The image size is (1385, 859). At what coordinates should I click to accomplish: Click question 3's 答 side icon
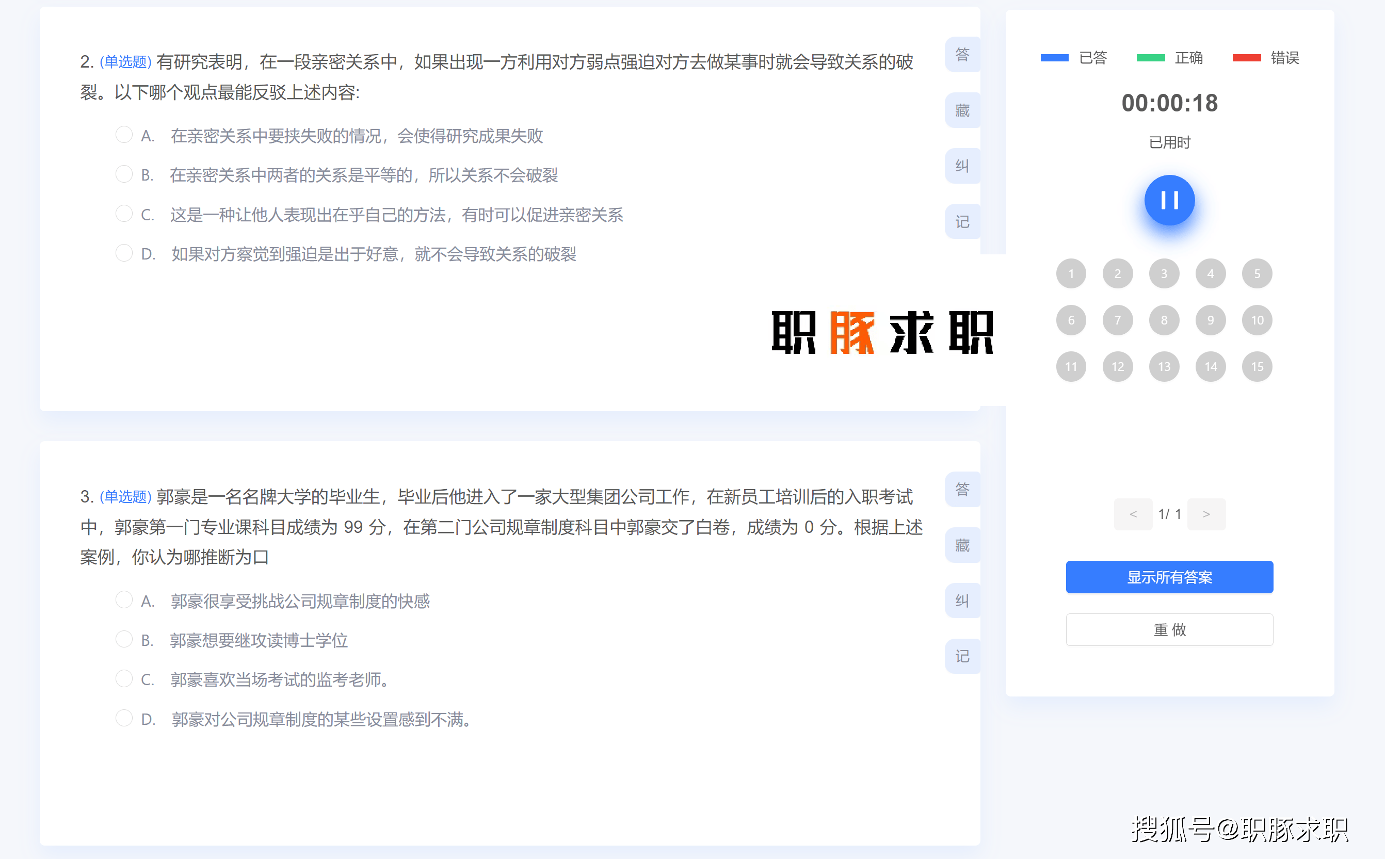click(962, 489)
